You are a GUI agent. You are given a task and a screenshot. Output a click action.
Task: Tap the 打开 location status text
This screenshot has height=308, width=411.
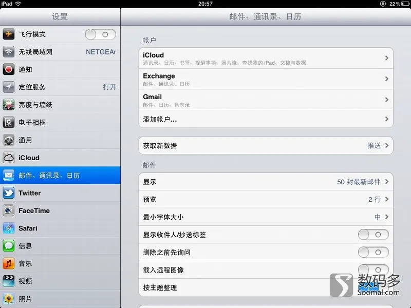109,87
